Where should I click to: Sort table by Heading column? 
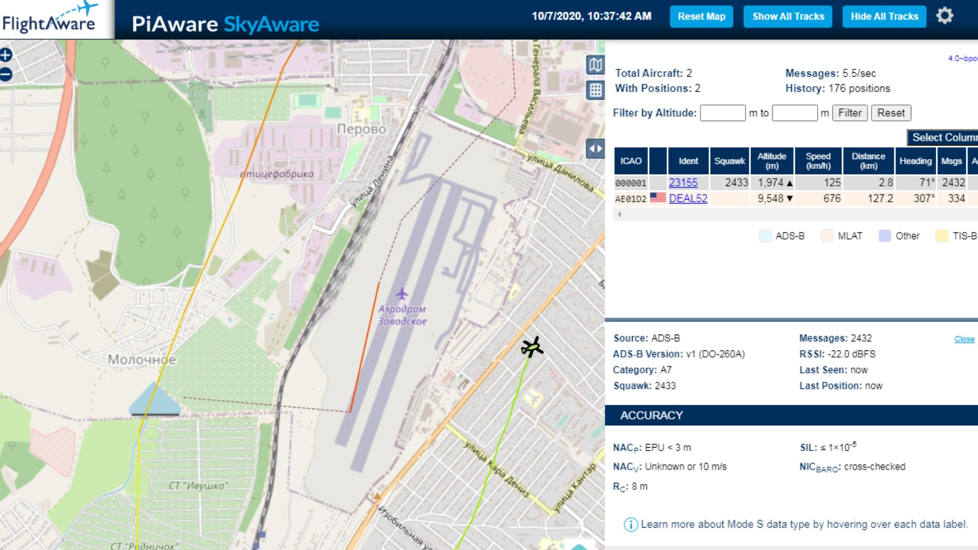click(915, 161)
